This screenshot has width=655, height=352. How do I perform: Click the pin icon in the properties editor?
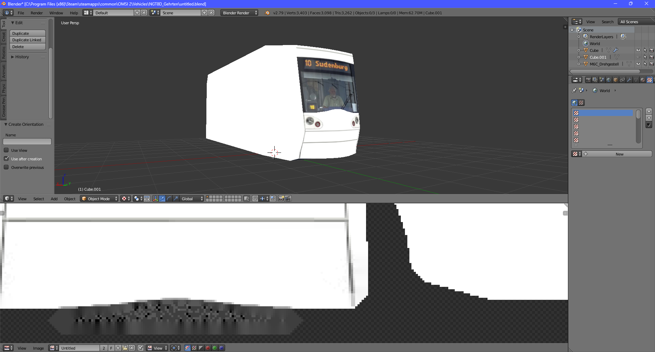point(574,90)
